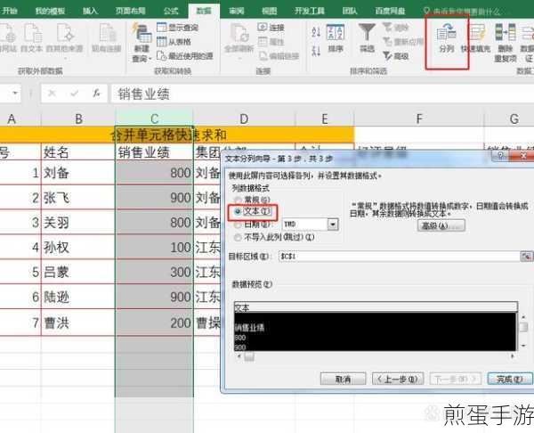Switch to the 开始 ribbon tab
Image resolution: width=534 pixels, height=433 pixels.
[x=10, y=11]
